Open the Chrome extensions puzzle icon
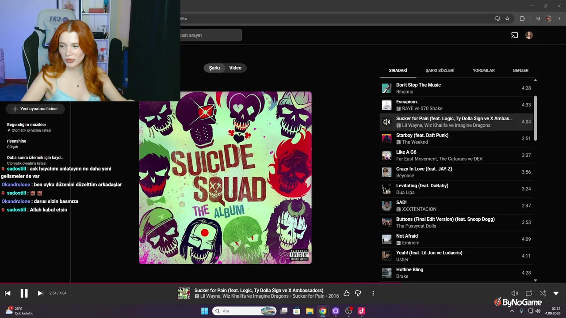The height and width of the screenshot is (318, 566). (522, 19)
